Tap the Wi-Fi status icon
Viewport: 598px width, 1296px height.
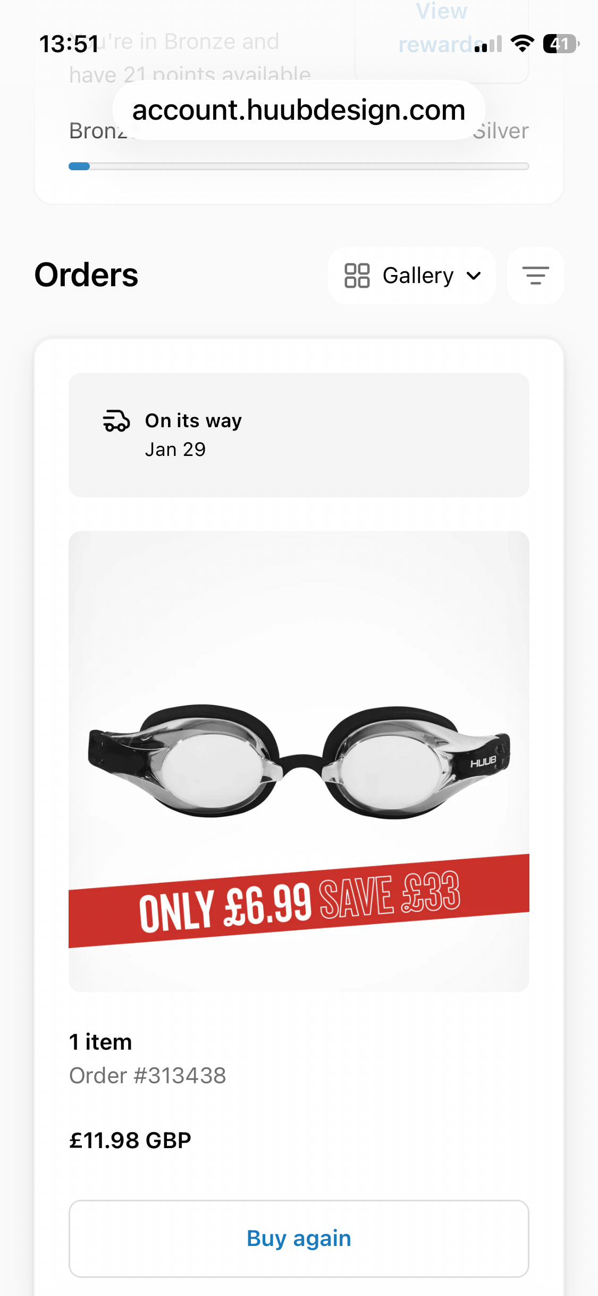pos(523,44)
